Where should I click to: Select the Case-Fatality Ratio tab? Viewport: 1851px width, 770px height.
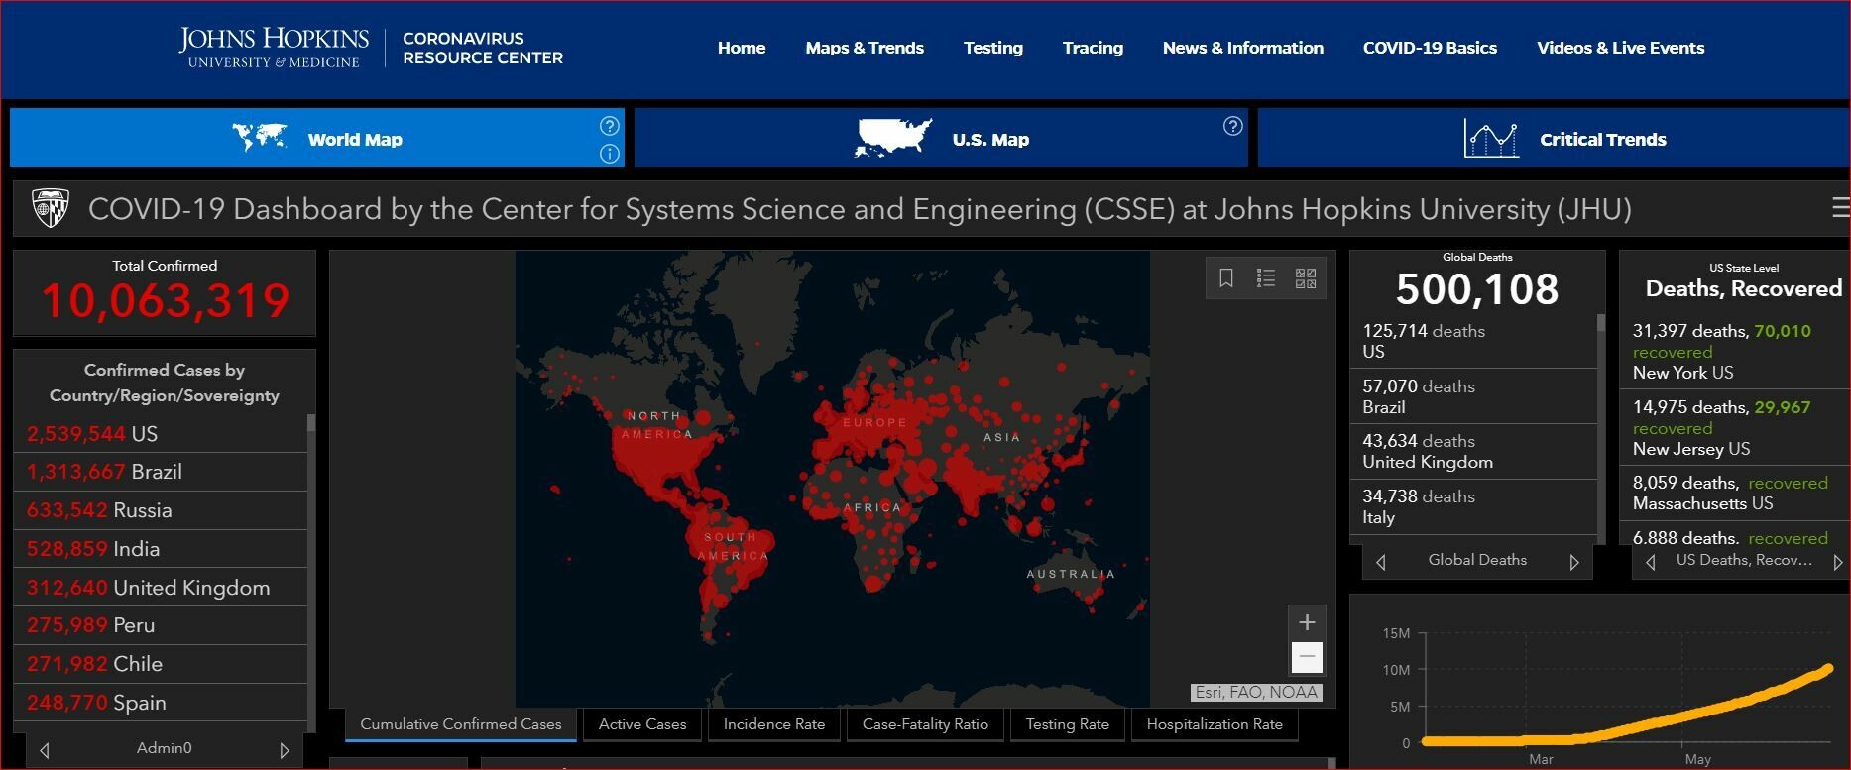pyautogui.click(x=925, y=724)
